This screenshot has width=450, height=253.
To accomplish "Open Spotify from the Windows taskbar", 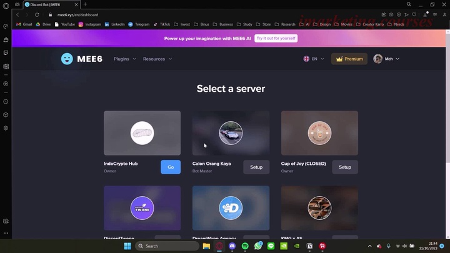I will pos(245,246).
